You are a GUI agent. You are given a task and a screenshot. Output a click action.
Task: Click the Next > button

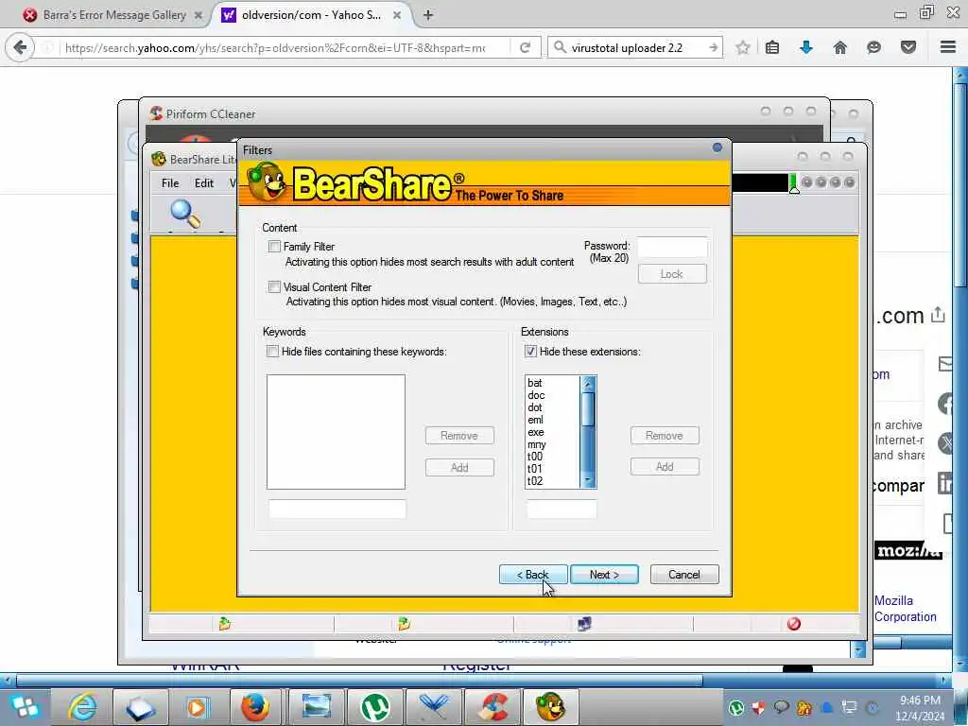(x=604, y=575)
